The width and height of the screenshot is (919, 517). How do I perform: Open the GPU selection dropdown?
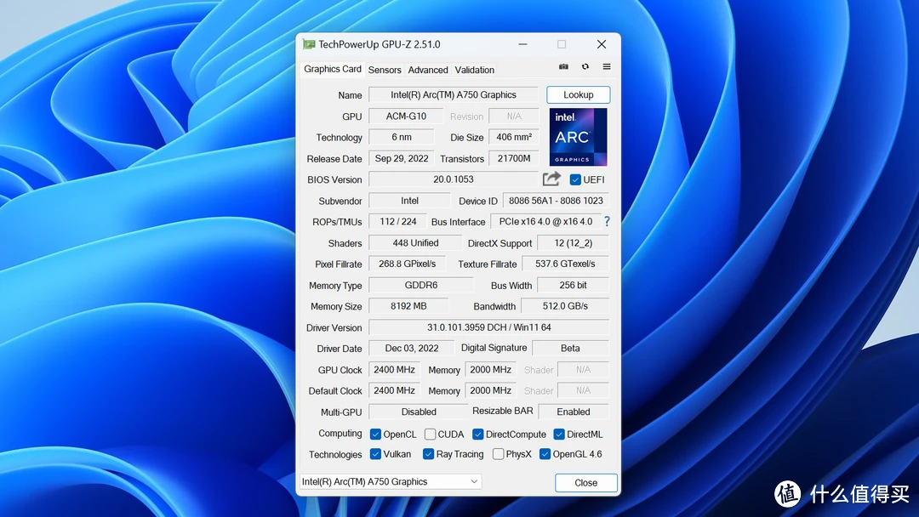(x=391, y=482)
